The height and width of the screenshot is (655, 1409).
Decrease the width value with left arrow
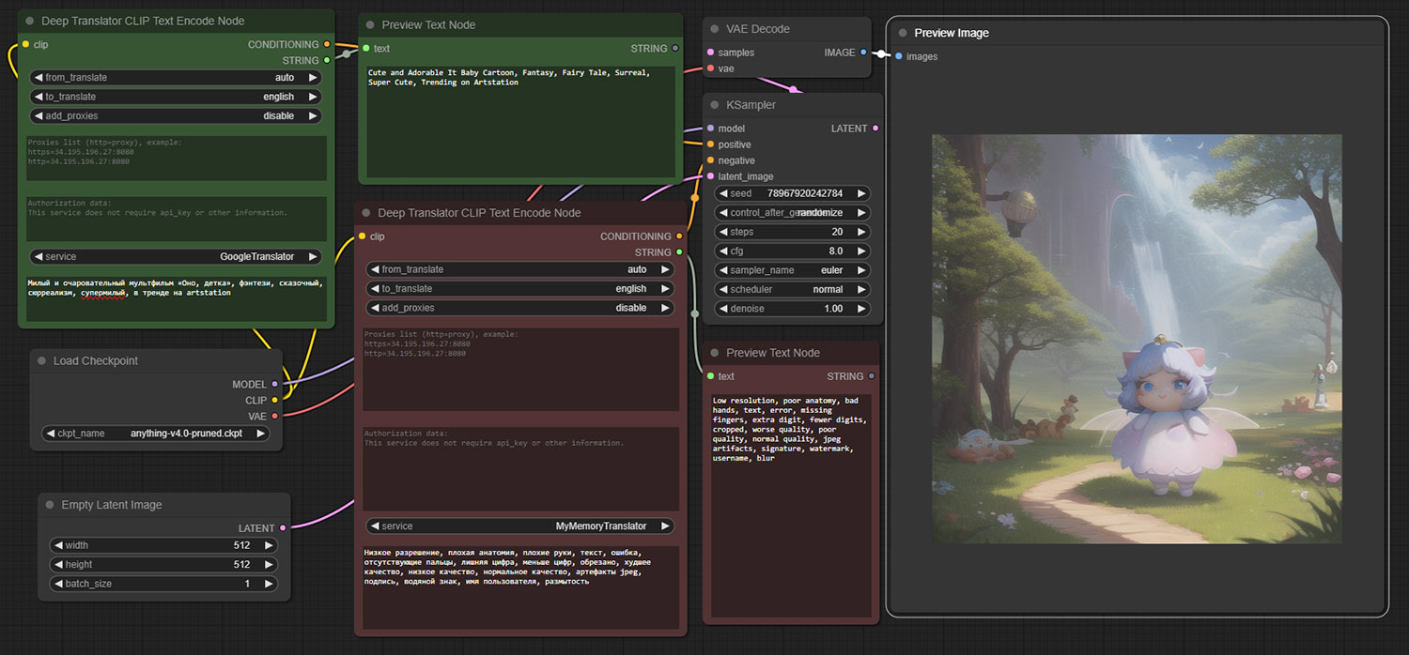(x=58, y=545)
